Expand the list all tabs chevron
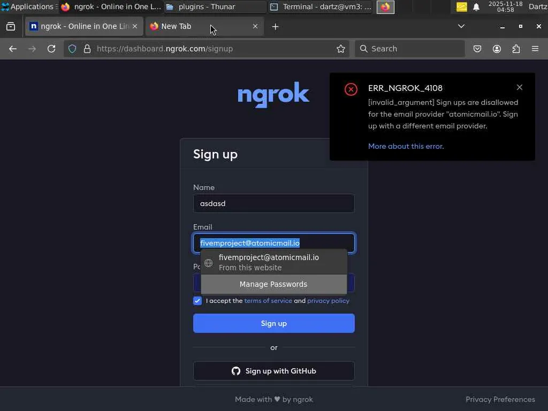The width and height of the screenshot is (548, 411). (x=461, y=26)
